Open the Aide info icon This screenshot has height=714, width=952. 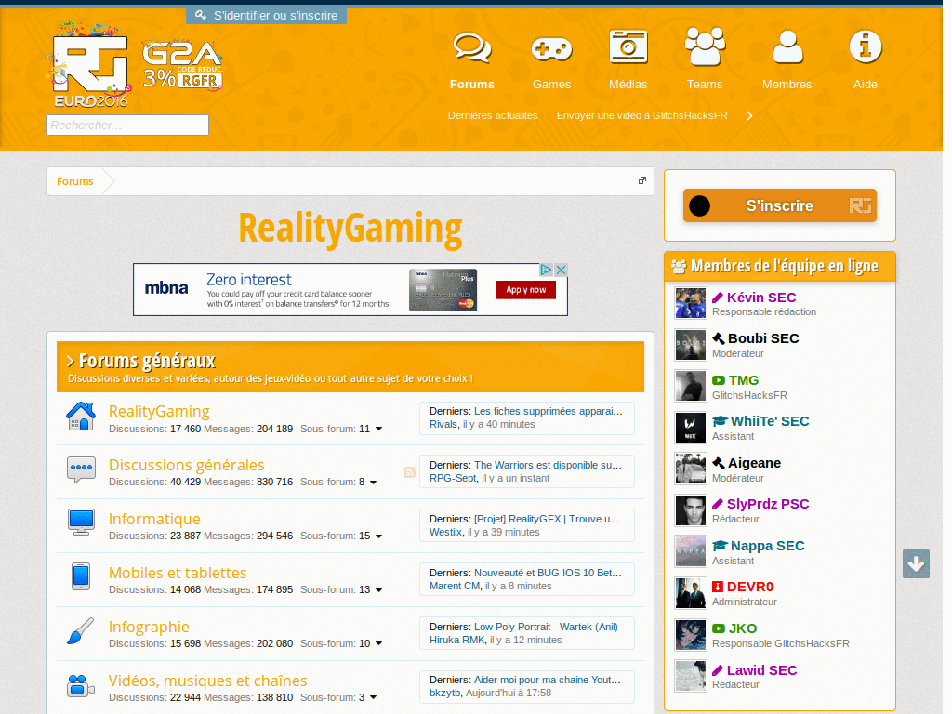[x=866, y=46]
